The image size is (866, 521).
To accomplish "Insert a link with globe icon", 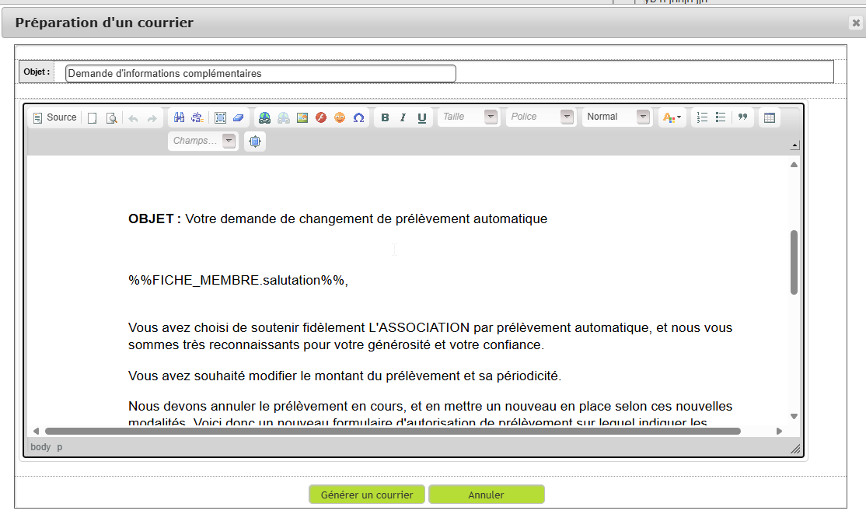I will (x=265, y=117).
